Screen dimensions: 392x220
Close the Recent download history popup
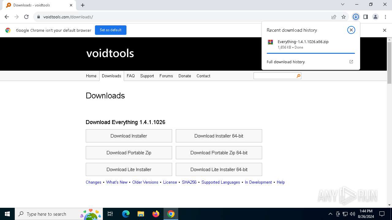pos(351,30)
